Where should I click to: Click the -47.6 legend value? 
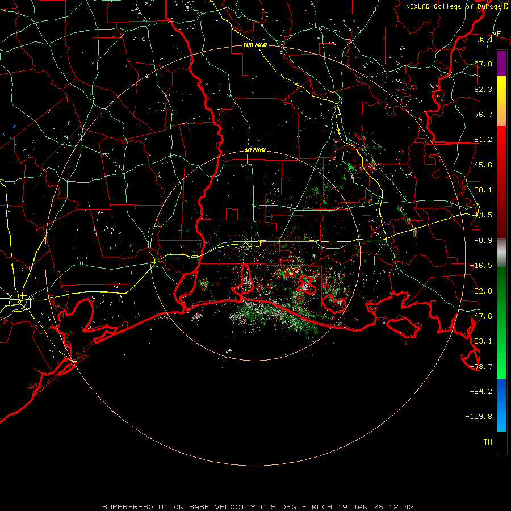coord(481,316)
